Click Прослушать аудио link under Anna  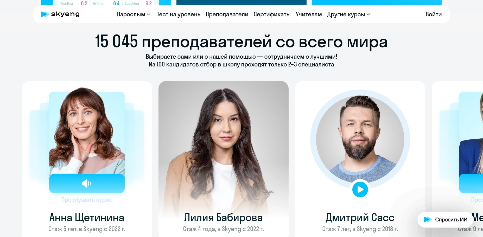click(87, 200)
